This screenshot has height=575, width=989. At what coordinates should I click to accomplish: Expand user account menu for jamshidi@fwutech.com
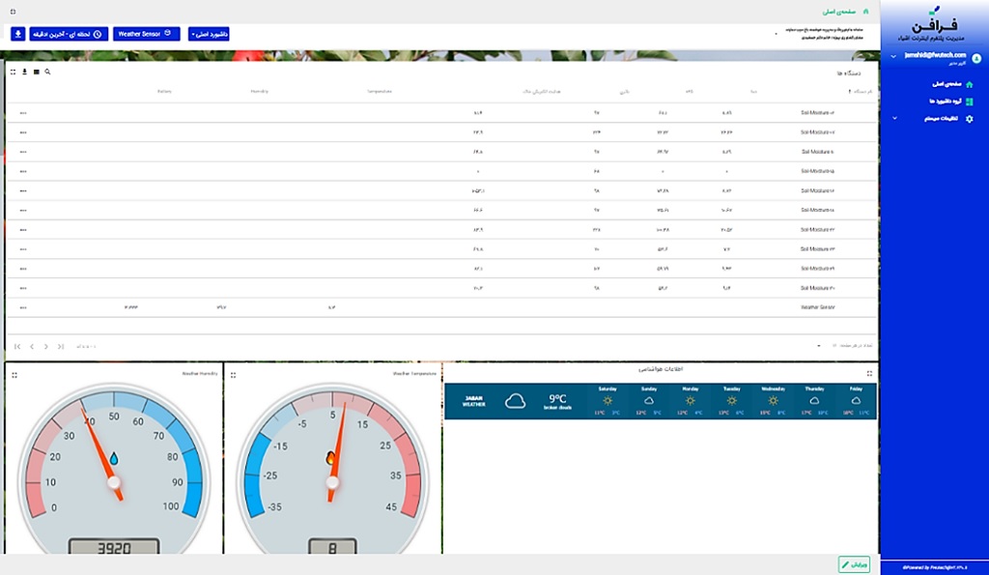click(x=893, y=57)
